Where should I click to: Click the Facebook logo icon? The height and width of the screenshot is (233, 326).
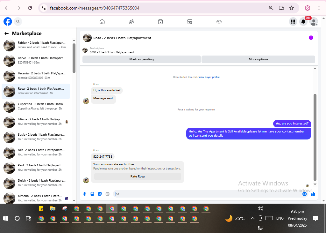(x=8, y=21)
